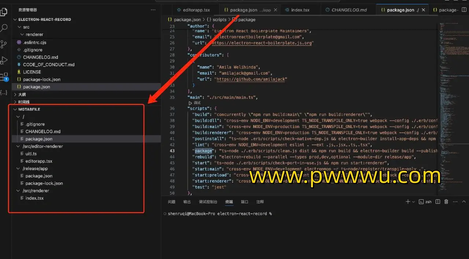The image size is (469, 259).
Task: Open the Search view in activity bar
Action: coord(4,28)
